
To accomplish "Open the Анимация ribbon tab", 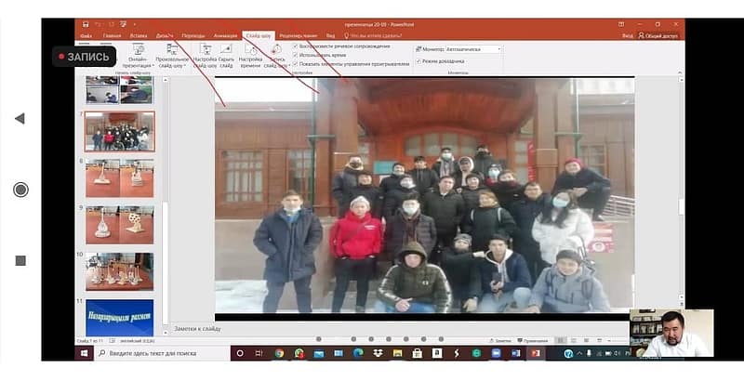I will (x=225, y=36).
